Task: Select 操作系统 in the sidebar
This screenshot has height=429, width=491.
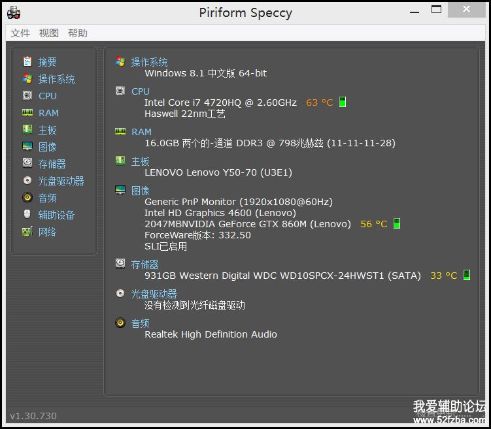Action: pos(56,79)
